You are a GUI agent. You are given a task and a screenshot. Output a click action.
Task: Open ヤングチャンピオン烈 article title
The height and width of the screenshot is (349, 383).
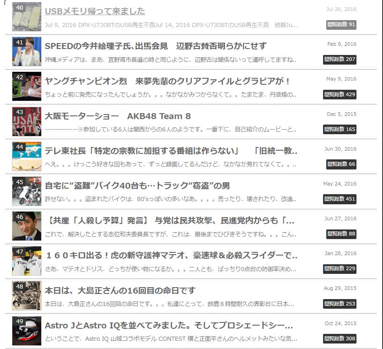167,81
